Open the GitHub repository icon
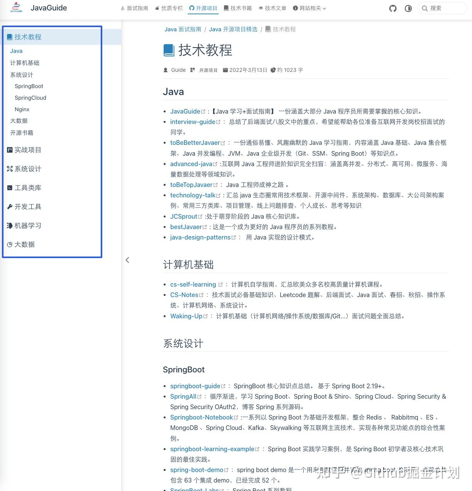The image size is (472, 491). [393, 8]
